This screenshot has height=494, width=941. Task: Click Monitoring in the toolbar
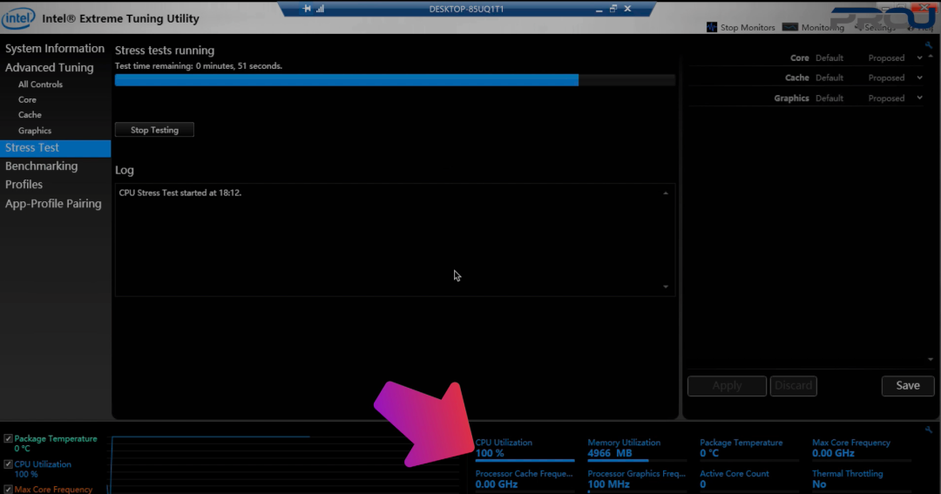pyautogui.click(x=813, y=27)
